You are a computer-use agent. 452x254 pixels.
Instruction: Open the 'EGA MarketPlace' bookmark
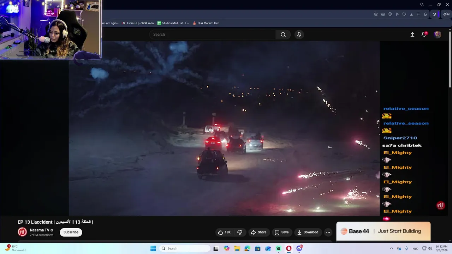click(206, 23)
